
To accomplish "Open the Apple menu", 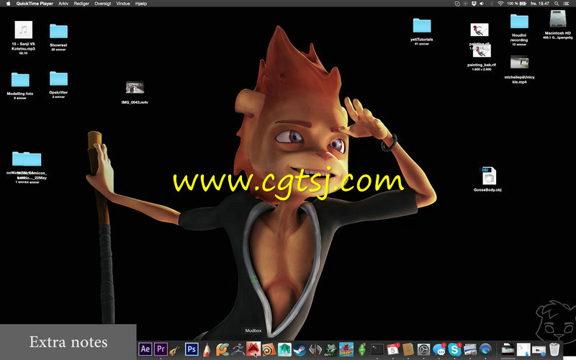I will coord(8,4).
